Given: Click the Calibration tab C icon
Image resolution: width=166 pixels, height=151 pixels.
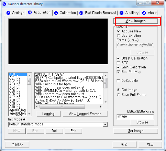Looking at the screenshot, I should (x=56, y=13).
